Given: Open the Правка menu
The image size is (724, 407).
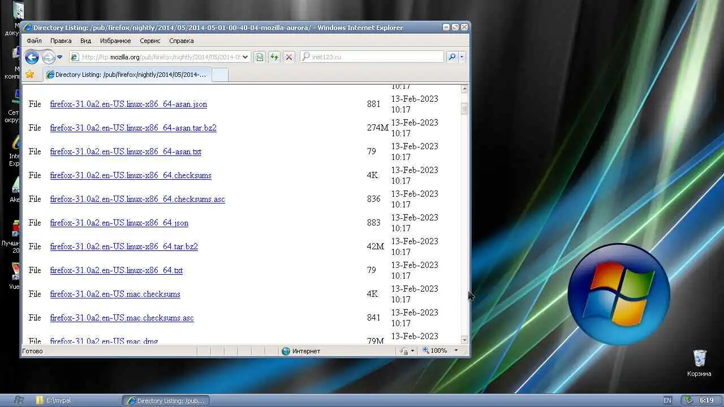Looking at the screenshot, I should (61, 41).
